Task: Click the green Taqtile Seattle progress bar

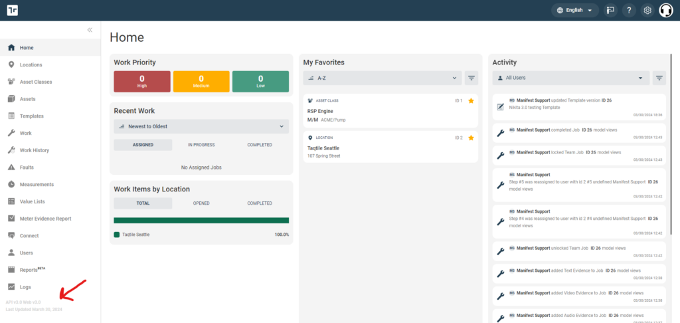Action: (x=201, y=221)
